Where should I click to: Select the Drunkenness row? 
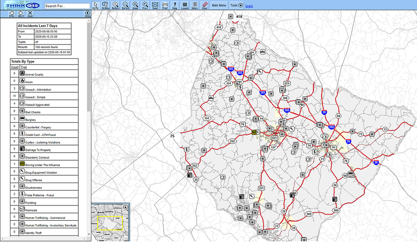coord(45,187)
